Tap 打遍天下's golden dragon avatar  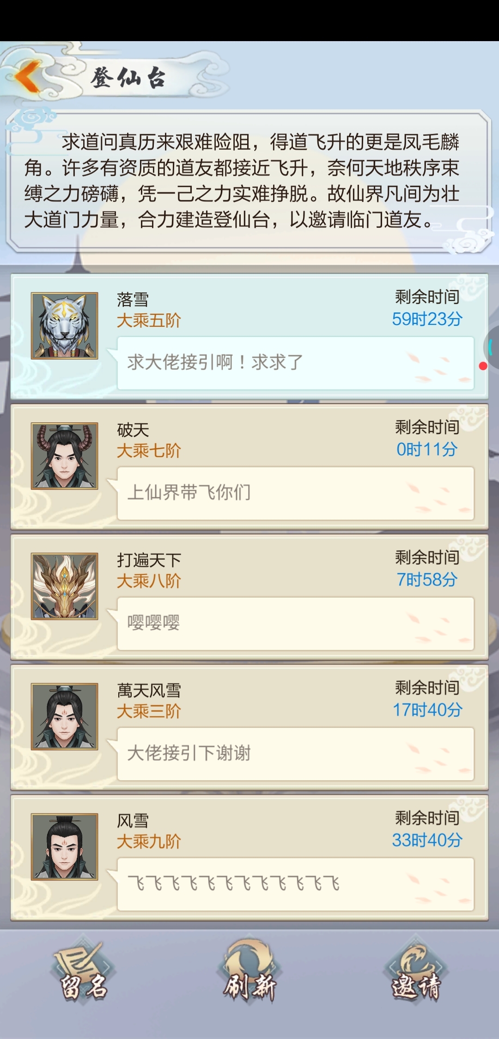click(x=65, y=587)
